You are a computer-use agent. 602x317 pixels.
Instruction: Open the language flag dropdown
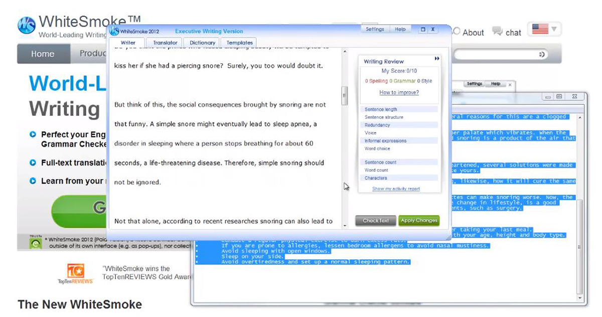click(x=544, y=29)
